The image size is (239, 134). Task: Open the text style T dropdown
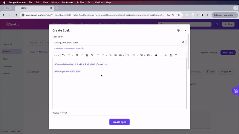[x=70, y=55]
